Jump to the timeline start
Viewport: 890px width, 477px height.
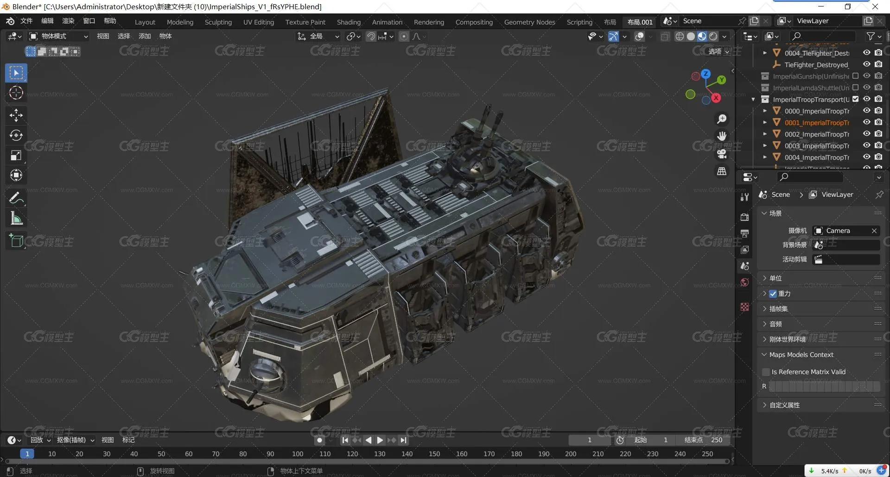[x=345, y=440]
